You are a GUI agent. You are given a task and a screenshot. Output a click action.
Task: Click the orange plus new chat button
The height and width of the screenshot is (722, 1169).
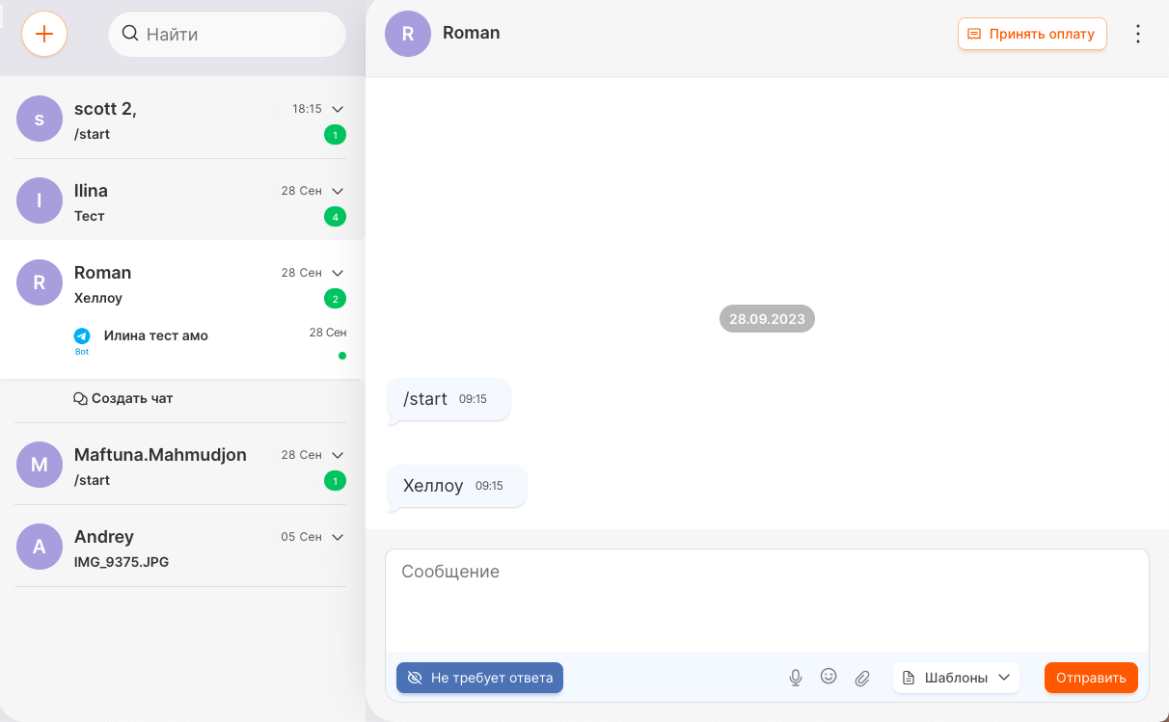(44, 34)
